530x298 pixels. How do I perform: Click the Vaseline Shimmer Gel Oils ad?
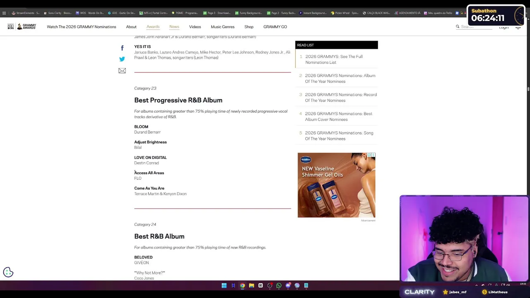point(336,185)
